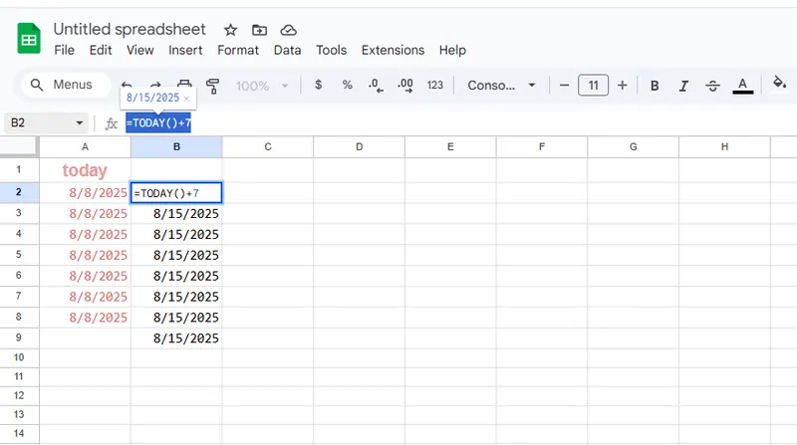Open the Extensions menu
Viewport: 797px width, 445px height.
coord(393,50)
